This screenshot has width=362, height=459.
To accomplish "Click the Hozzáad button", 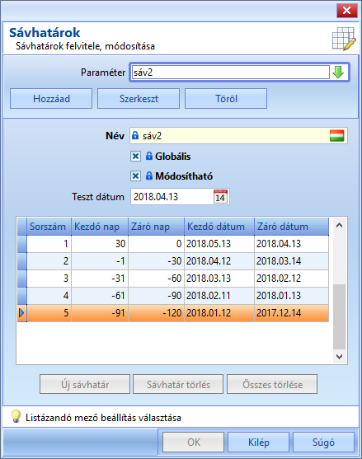I will (51, 99).
